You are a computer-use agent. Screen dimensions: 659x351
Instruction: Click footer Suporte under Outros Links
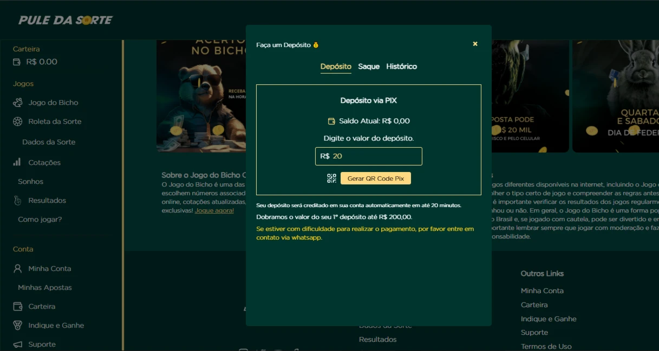click(534, 332)
